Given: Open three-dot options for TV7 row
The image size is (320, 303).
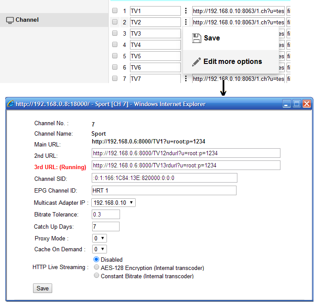Looking at the screenshot, I should [186, 79].
